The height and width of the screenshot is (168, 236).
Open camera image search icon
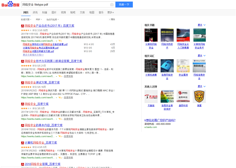[112, 5]
